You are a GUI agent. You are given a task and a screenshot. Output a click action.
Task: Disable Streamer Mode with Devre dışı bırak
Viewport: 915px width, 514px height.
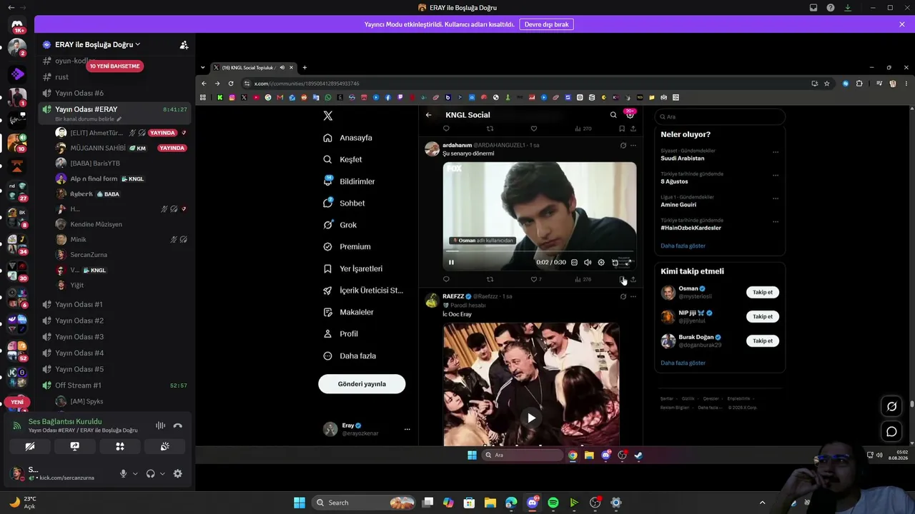546,24
